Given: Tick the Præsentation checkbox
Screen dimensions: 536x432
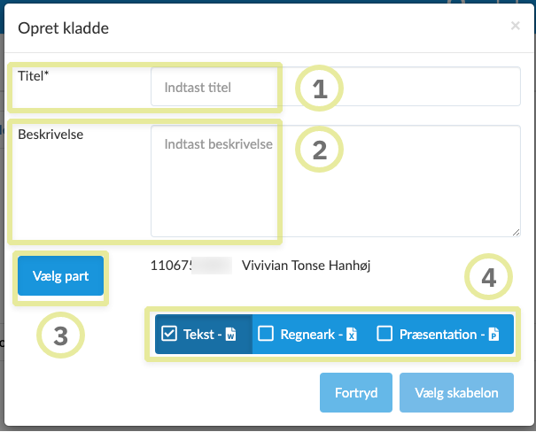Looking at the screenshot, I should [x=385, y=334].
